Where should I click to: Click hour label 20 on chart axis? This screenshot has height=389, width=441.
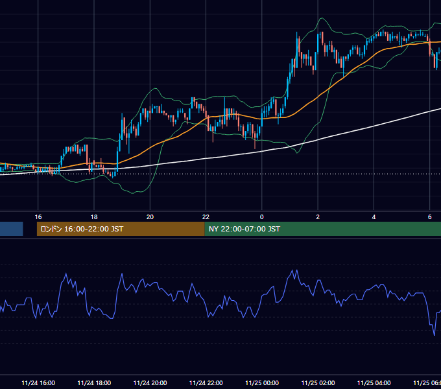(150, 217)
